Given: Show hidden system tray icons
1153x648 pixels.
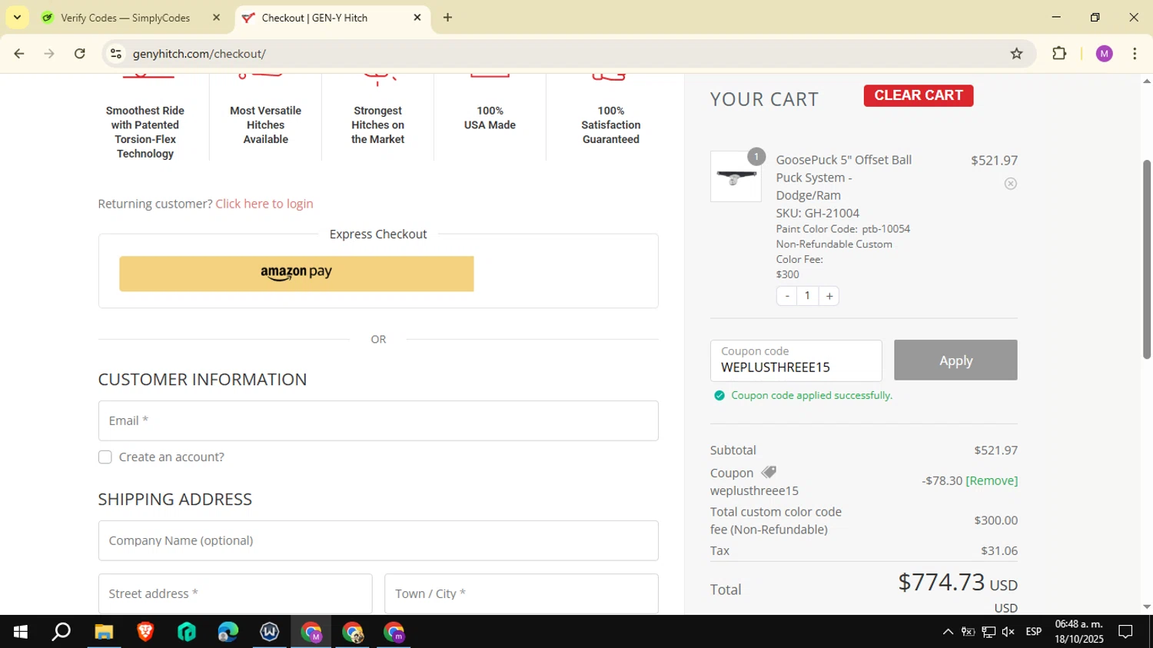Looking at the screenshot, I should pos(948,632).
